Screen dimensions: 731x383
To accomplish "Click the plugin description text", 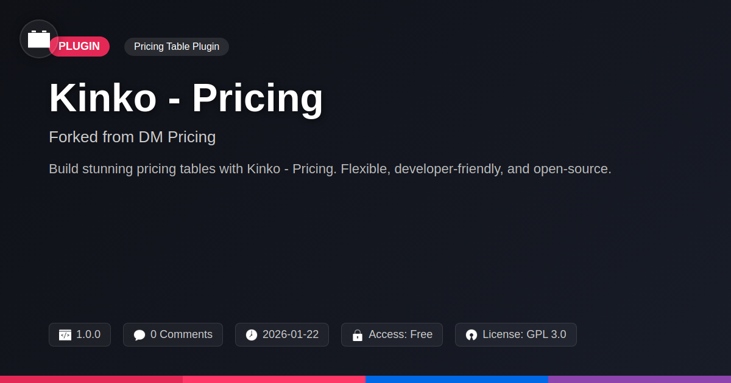I will click(330, 169).
